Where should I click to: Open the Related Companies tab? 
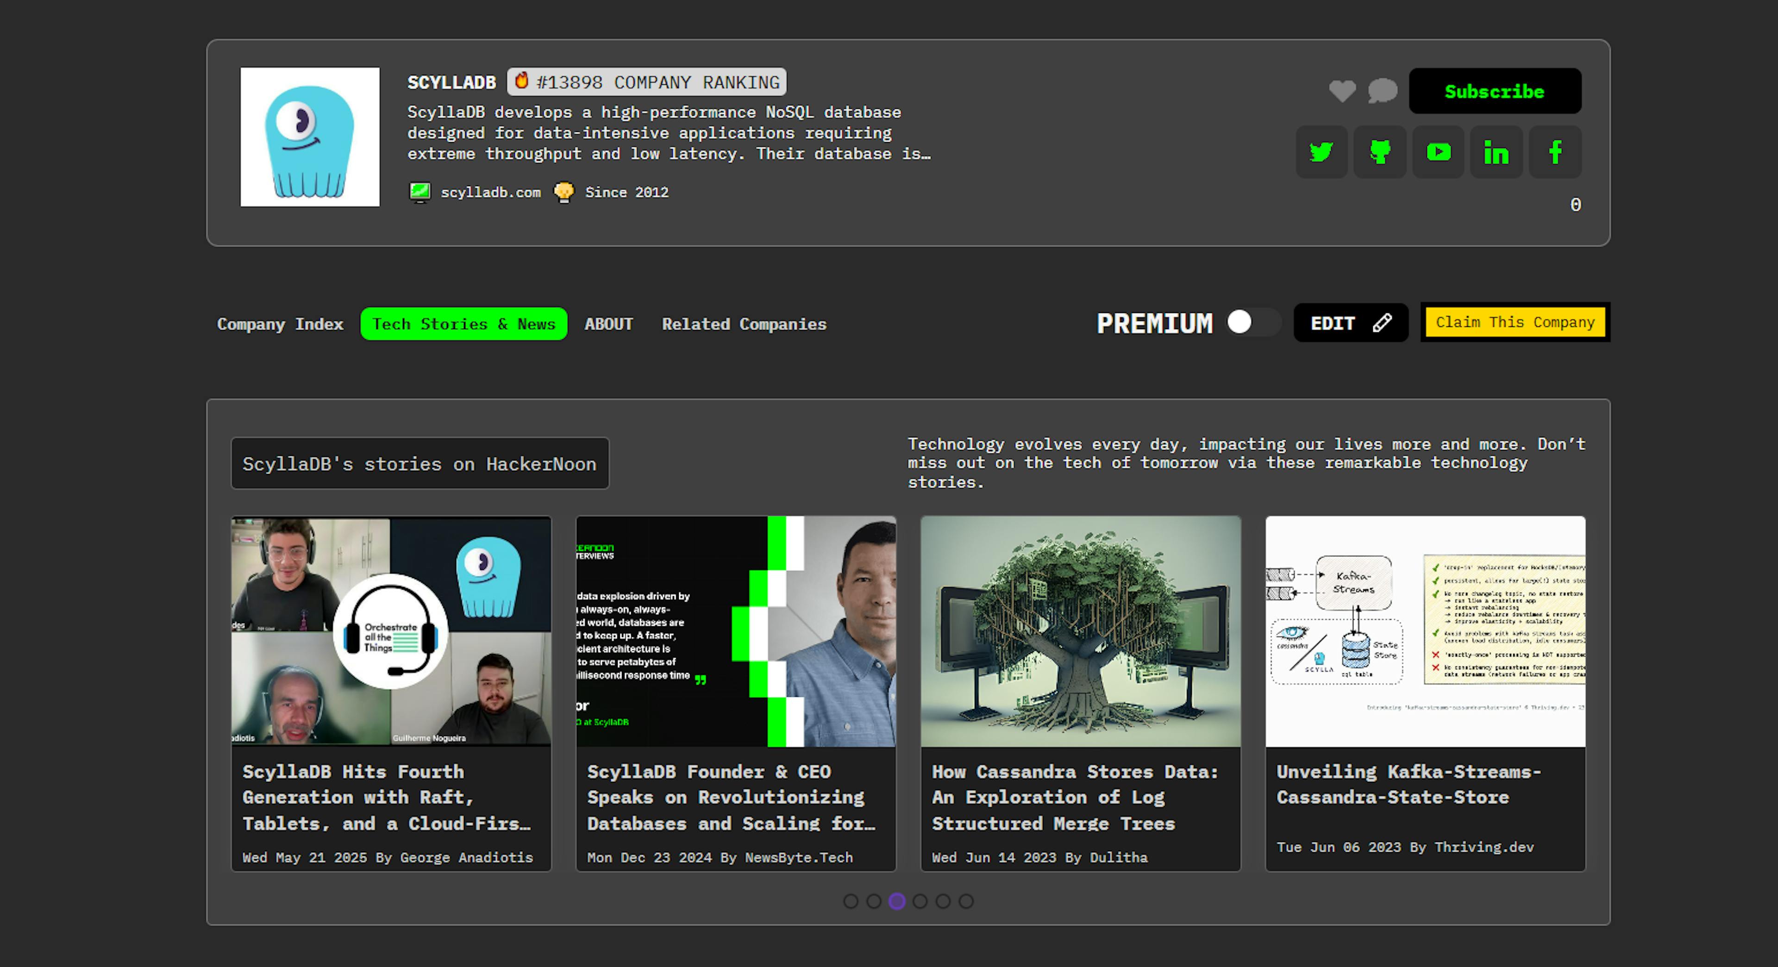point(744,324)
